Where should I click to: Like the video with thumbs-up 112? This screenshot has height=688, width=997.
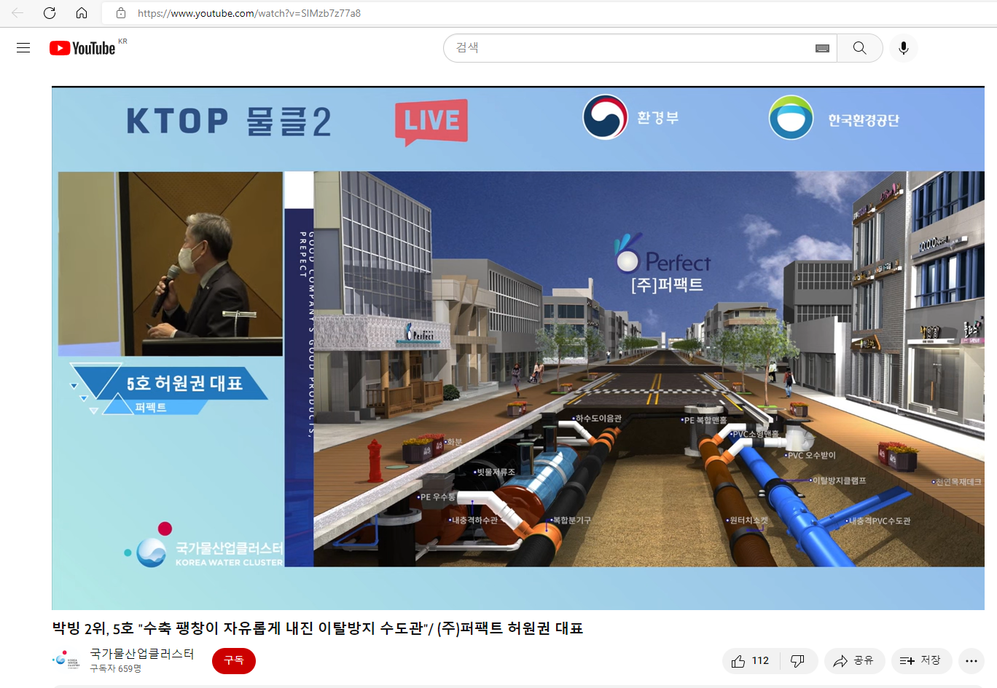click(751, 661)
